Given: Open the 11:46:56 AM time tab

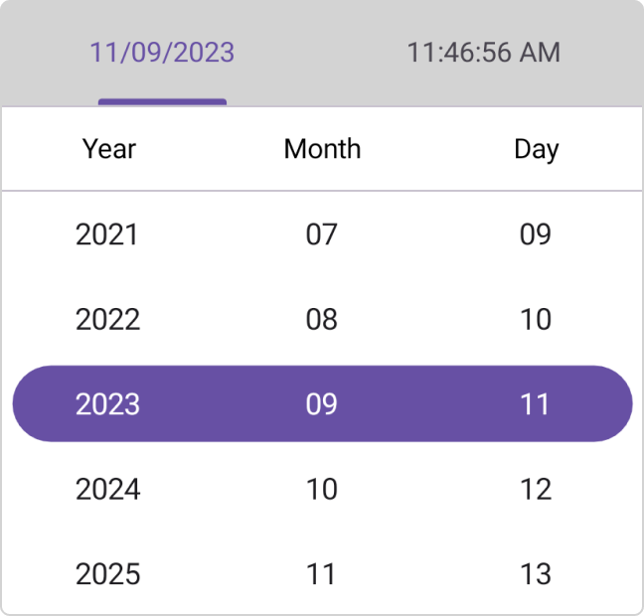Looking at the screenshot, I should coord(483,53).
